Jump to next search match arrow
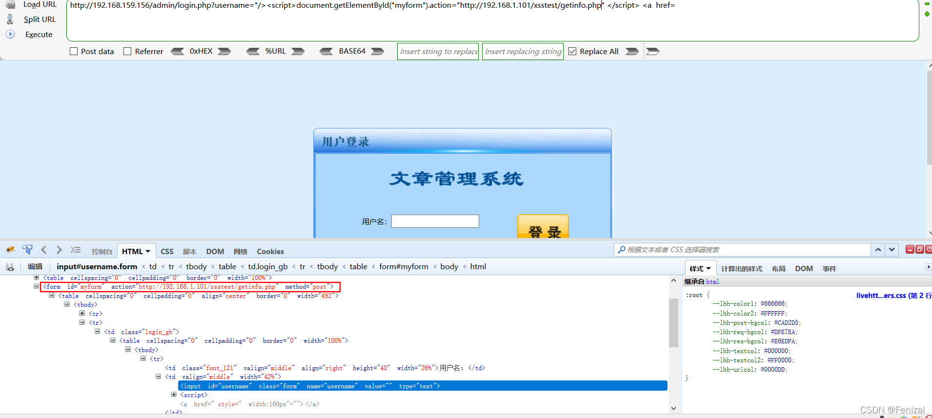 click(x=892, y=250)
